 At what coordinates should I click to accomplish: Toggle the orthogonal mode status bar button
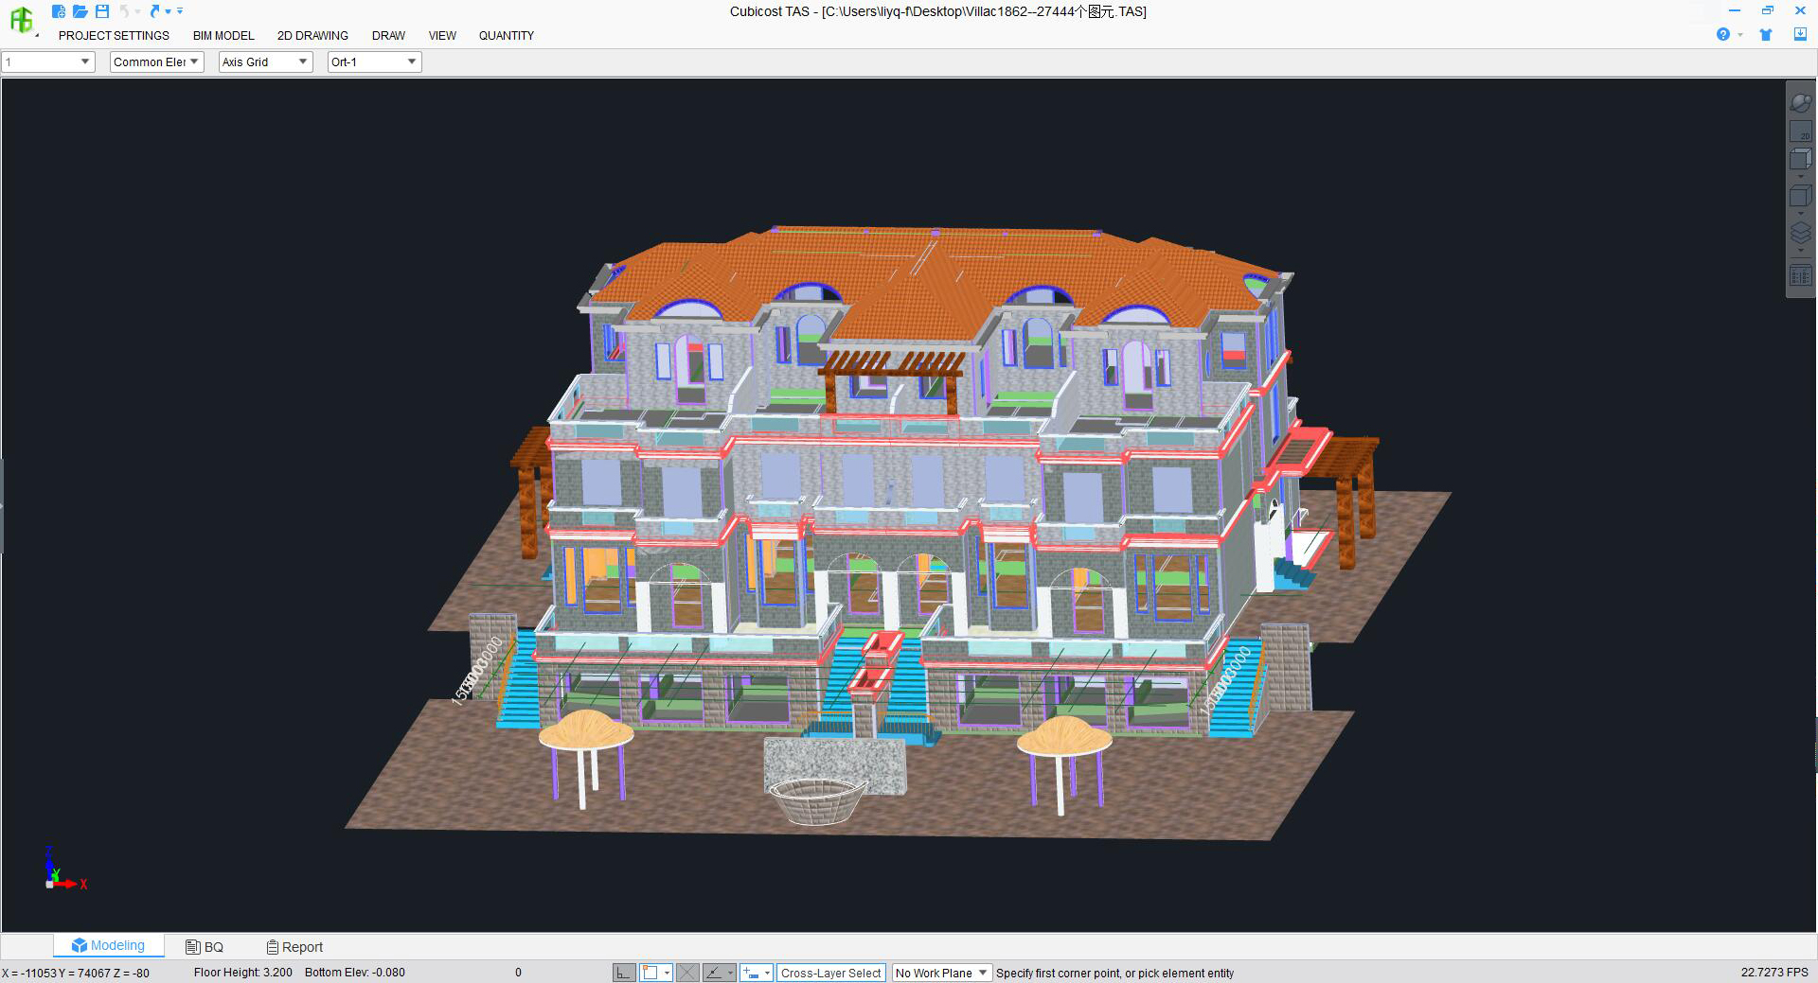pyautogui.click(x=623, y=973)
